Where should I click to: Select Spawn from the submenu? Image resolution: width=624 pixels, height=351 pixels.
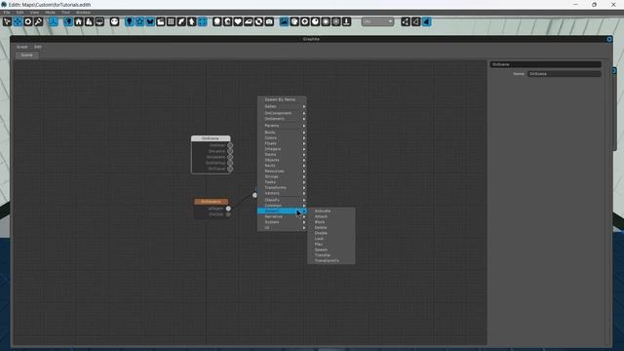pos(331,250)
